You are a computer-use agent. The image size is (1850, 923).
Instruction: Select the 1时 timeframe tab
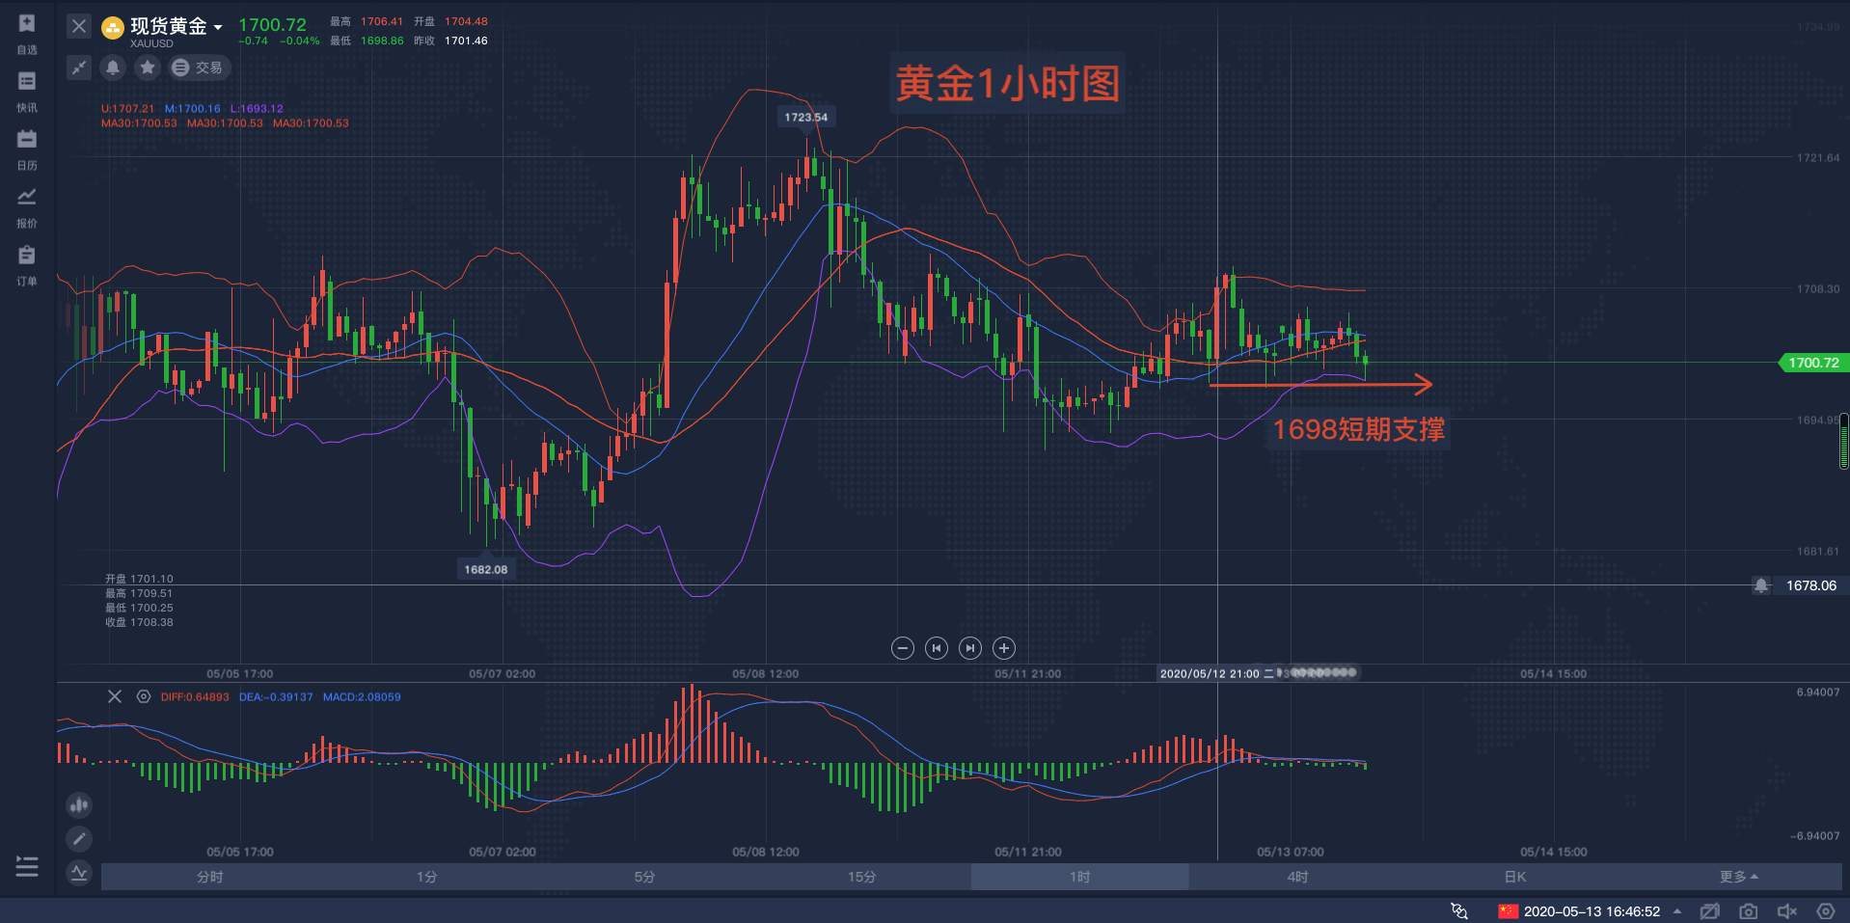pos(1079,877)
